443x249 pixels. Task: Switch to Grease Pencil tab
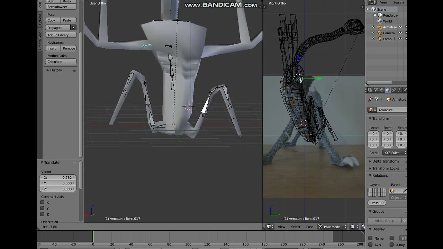click(40, 40)
